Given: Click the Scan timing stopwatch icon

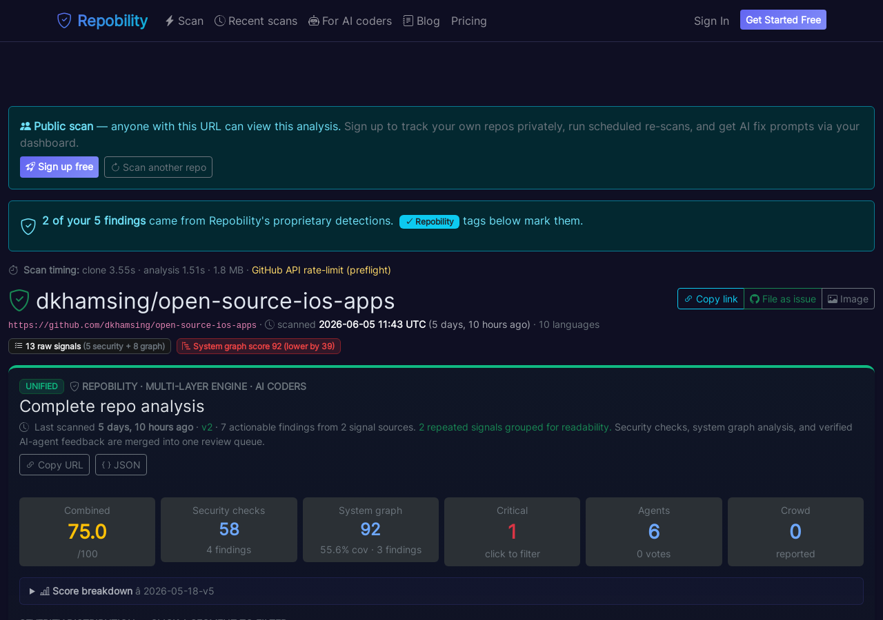Looking at the screenshot, I should (13, 270).
